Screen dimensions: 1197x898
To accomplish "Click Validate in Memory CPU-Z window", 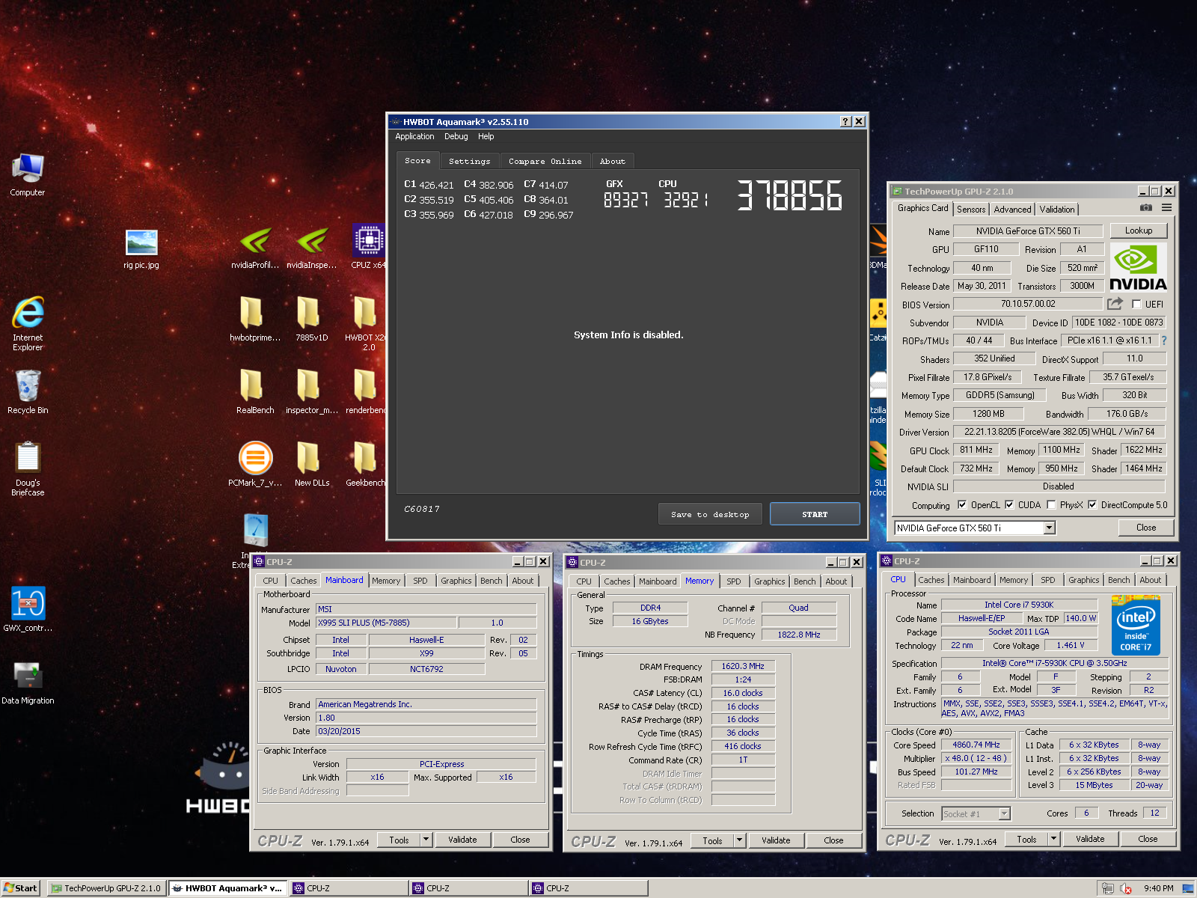I will point(776,840).
